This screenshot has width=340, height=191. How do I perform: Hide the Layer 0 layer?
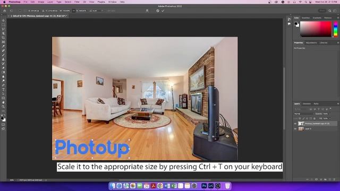tap(295, 129)
